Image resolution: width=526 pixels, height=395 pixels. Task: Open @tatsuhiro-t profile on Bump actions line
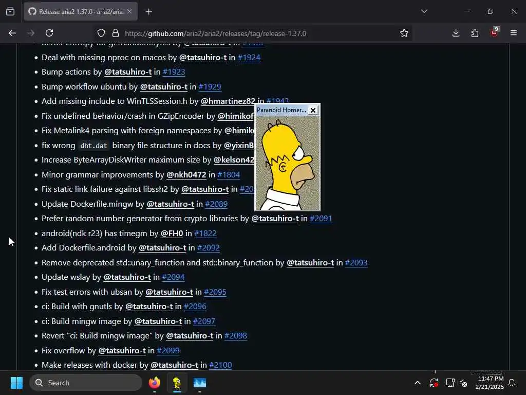128,72
